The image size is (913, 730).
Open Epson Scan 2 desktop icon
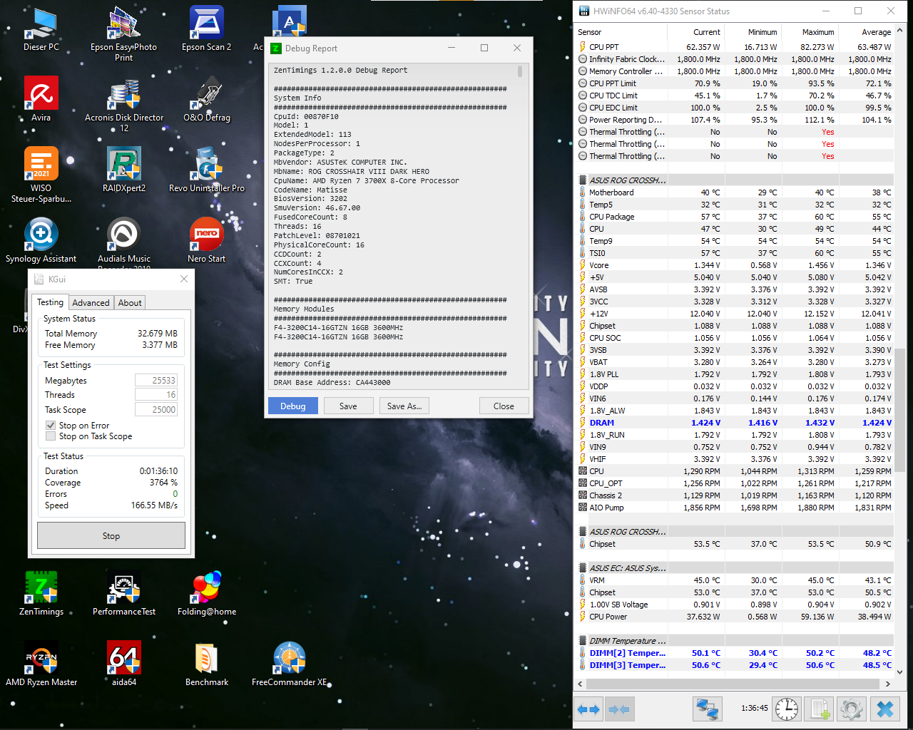(207, 30)
